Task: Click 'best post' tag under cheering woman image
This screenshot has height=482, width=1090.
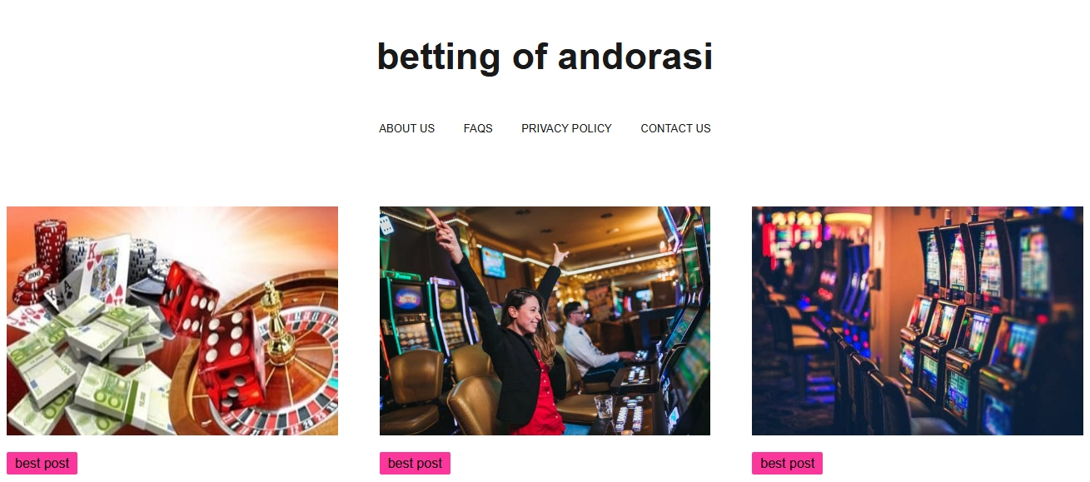Action: coord(415,463)
